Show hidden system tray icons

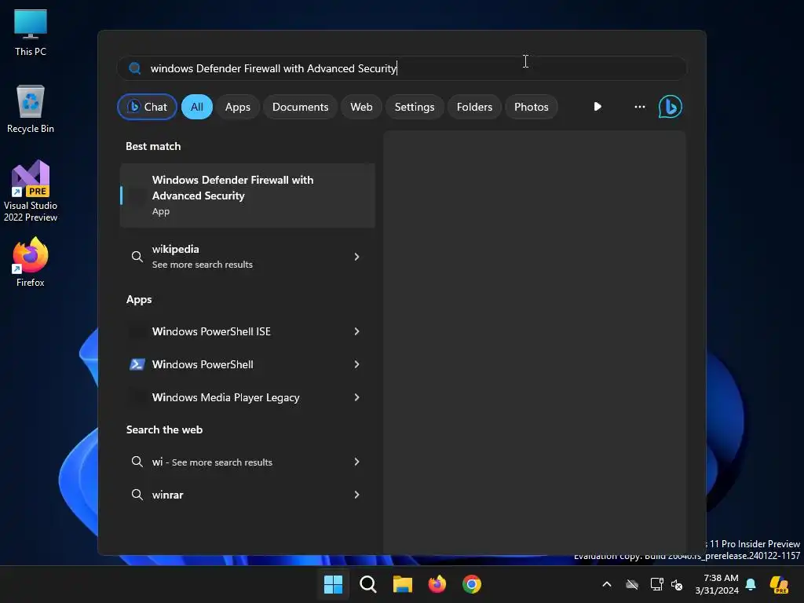[607, 584]
